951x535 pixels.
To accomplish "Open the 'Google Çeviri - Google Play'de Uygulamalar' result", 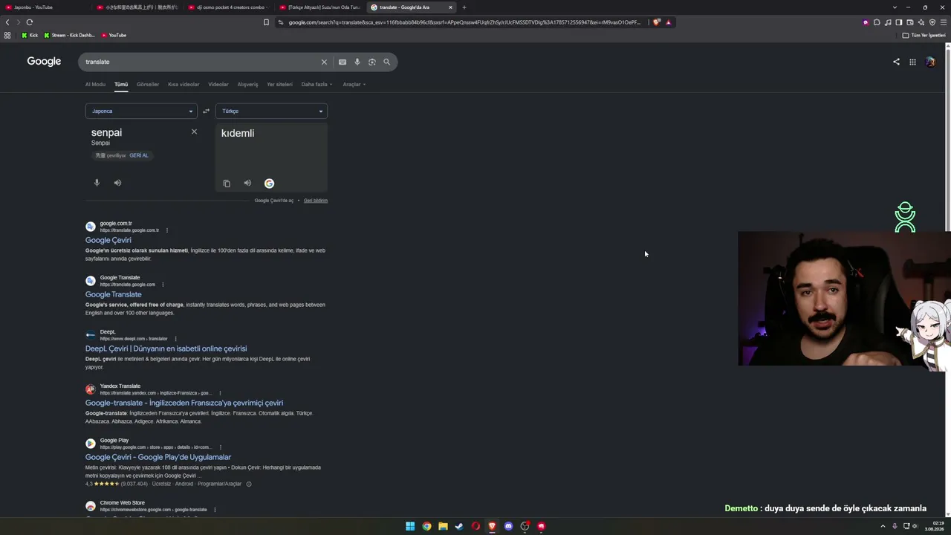I will [x=158, y=457].
